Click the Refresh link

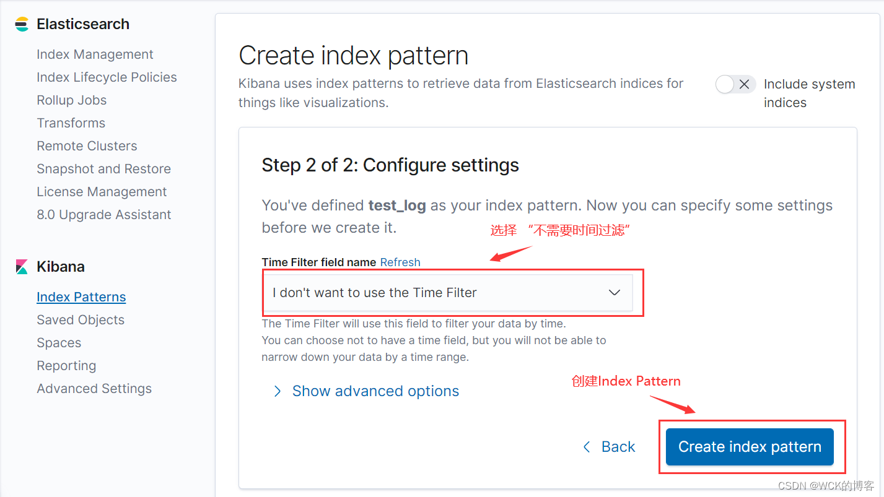400,262
